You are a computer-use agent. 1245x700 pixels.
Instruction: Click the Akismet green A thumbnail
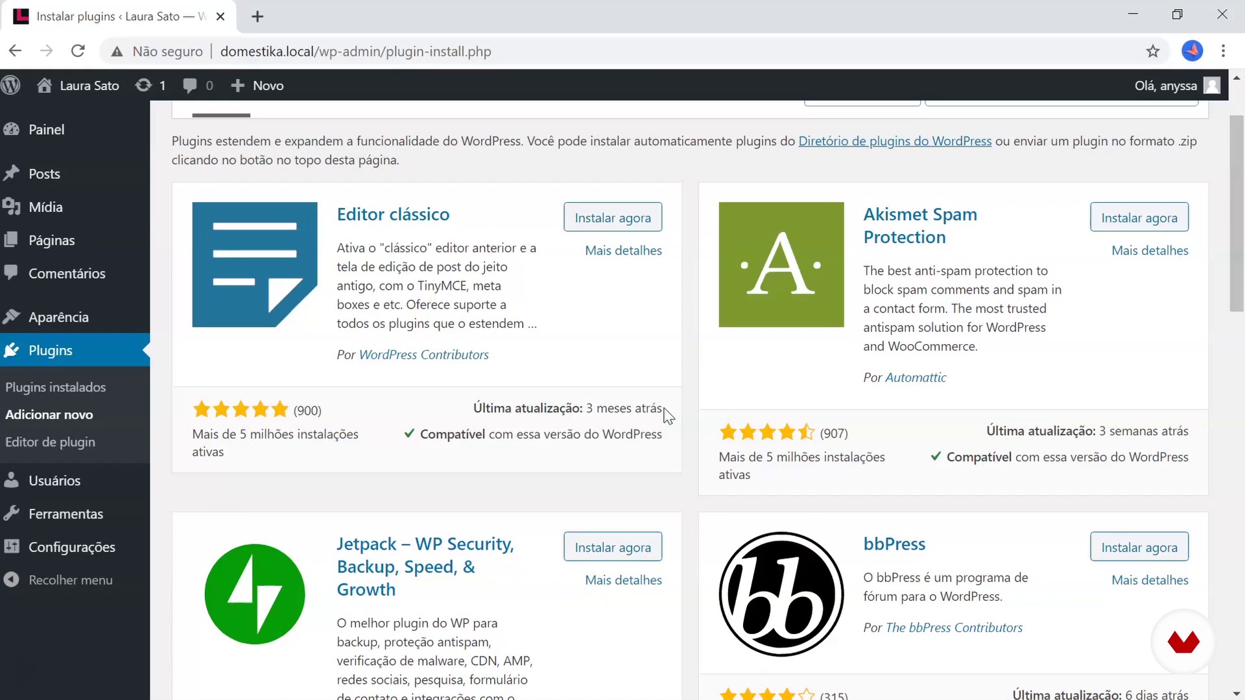click(x=781, y=264)
